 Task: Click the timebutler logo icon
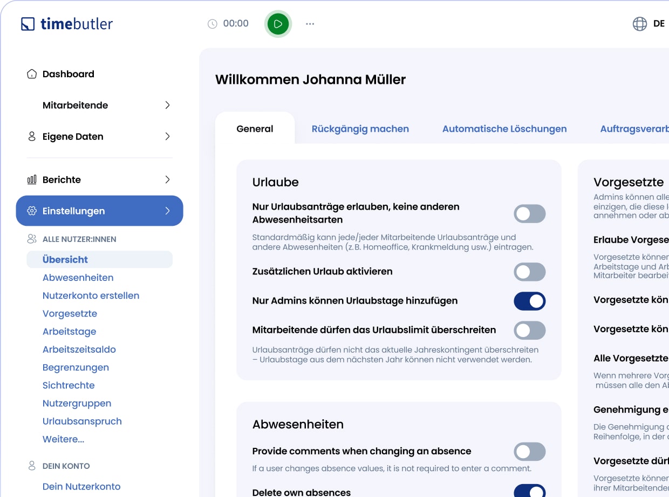tap(28, 24)
